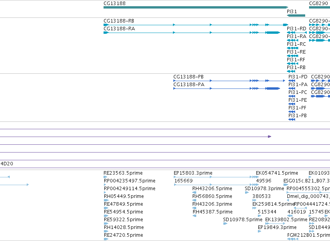Click the CG13188 gene label
Image resolution: width=330 pixels, height=241 pixels.
click(x=114, y=3)
